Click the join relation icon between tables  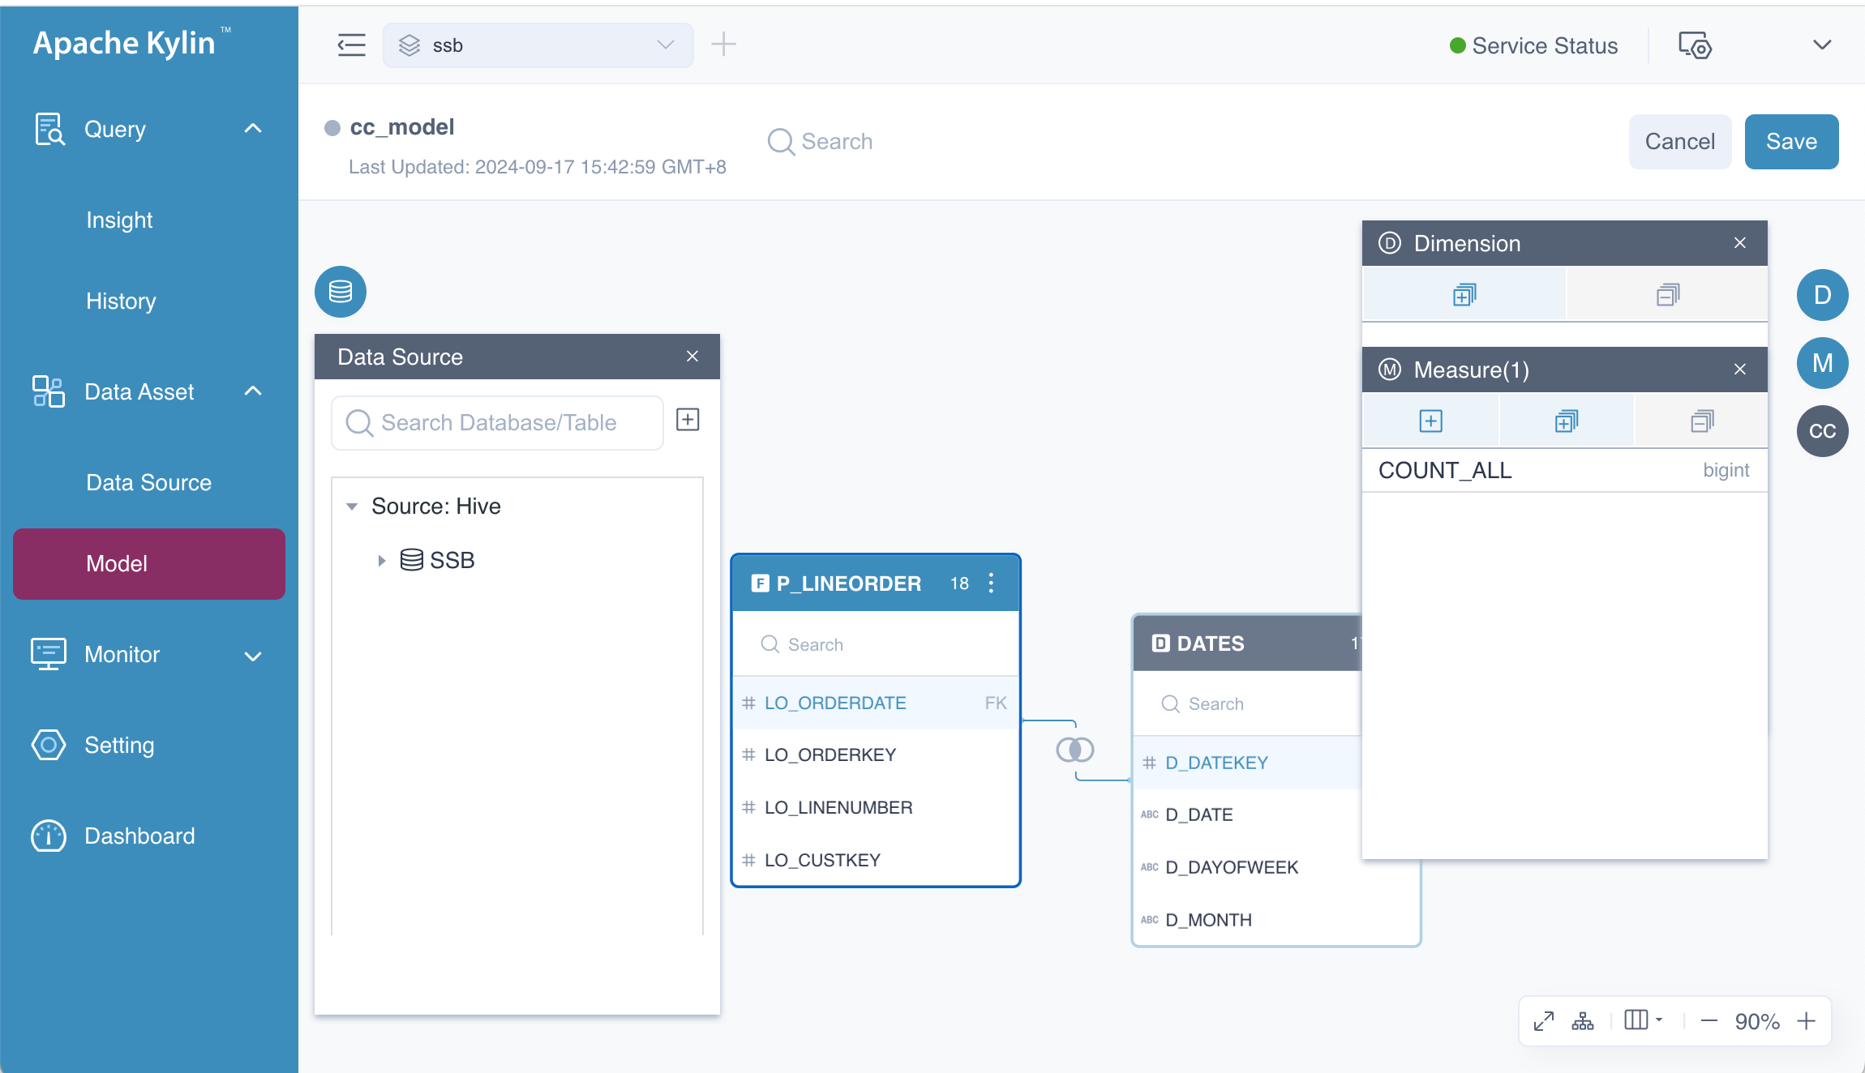click(1075, 750)
